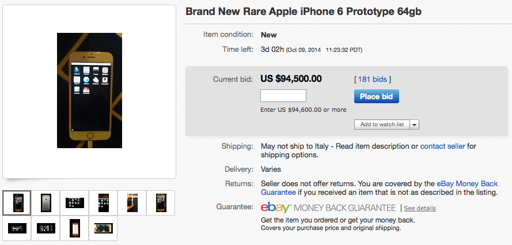
Task: Click See details next to guarantee
Action: coord(419,208)
